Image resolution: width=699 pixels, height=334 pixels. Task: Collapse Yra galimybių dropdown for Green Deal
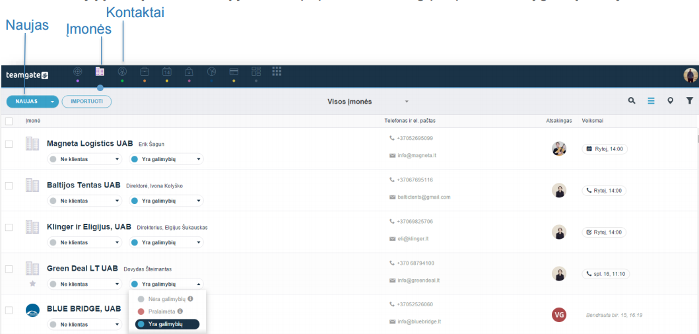click(166, 284)
